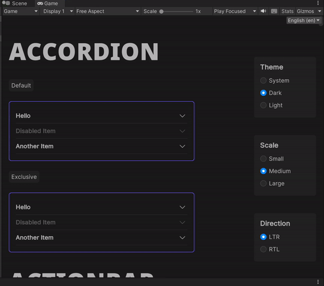Screen dimensions: 324x286
Task: Click the Disabled Item chevron in Exclusive accordion
Action: pos(182,222)
